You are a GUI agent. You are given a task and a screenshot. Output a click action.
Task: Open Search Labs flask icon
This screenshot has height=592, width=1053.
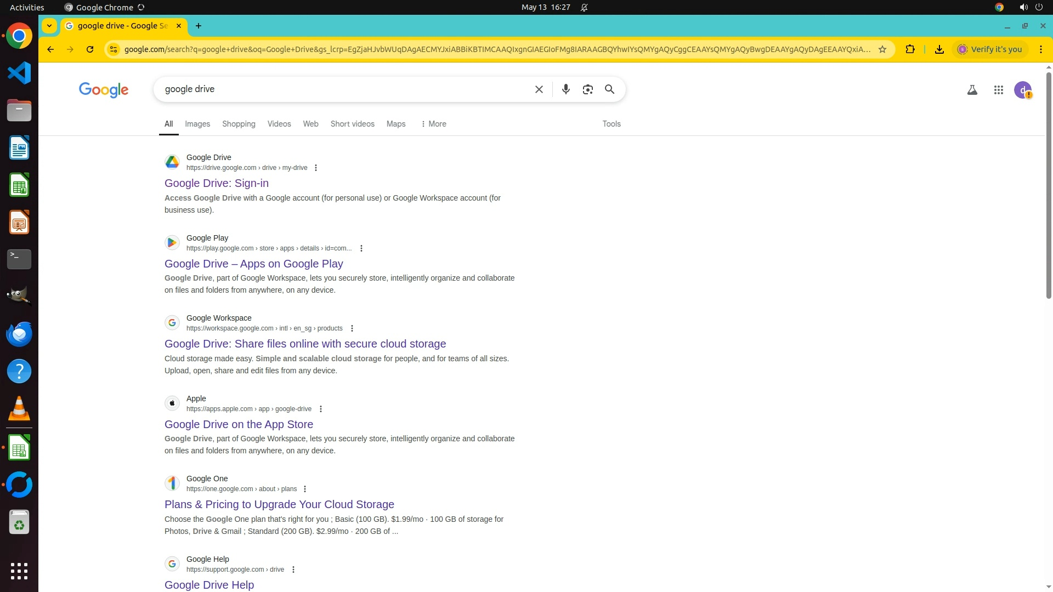tap(972, 90)
